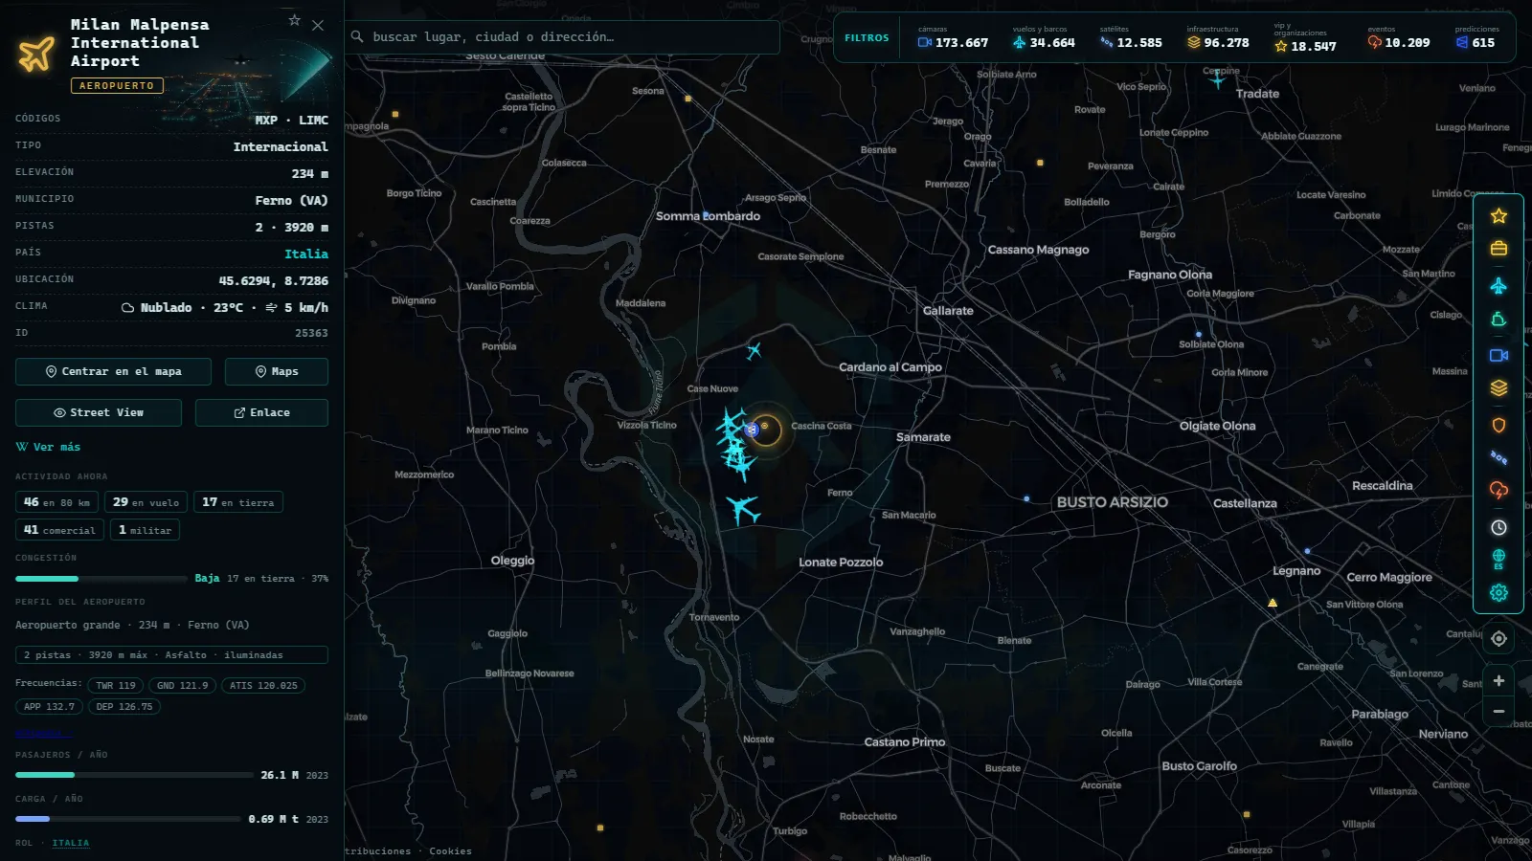1532x861 pixels.
Task: Select the '46 en 80 km' activity chip
Action: [x=56, y=502]
